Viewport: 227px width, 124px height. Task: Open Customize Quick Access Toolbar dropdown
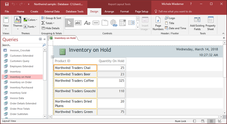(x=29, y=4)
